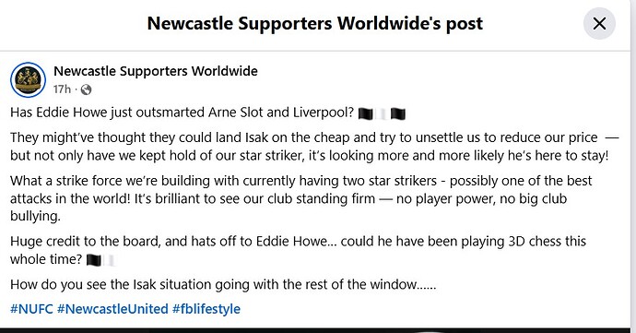Click the "How do you see the Isak situation" line
The image size is (636, 333).
pos(223,284)
